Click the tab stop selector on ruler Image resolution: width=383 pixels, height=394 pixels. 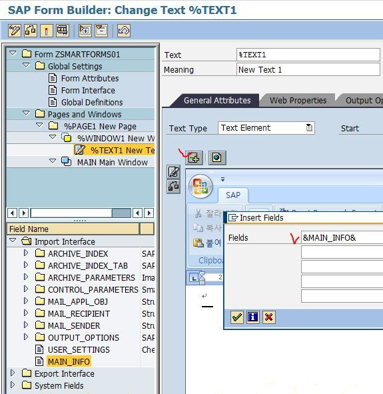point(194,278)
